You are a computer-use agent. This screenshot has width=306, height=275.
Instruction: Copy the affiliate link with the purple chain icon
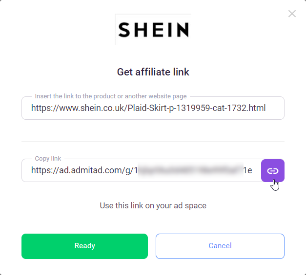coord(273,170)
